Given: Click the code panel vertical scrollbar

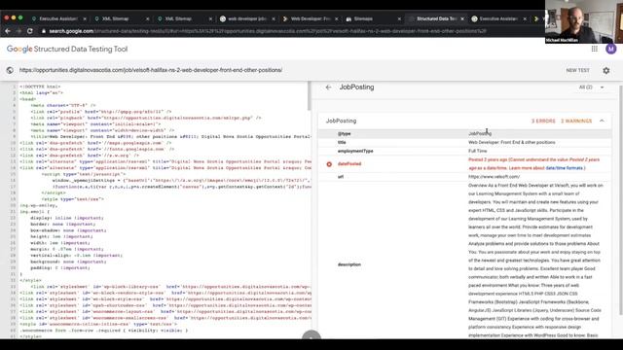Looking at the screenshot, I should [310, 96].
